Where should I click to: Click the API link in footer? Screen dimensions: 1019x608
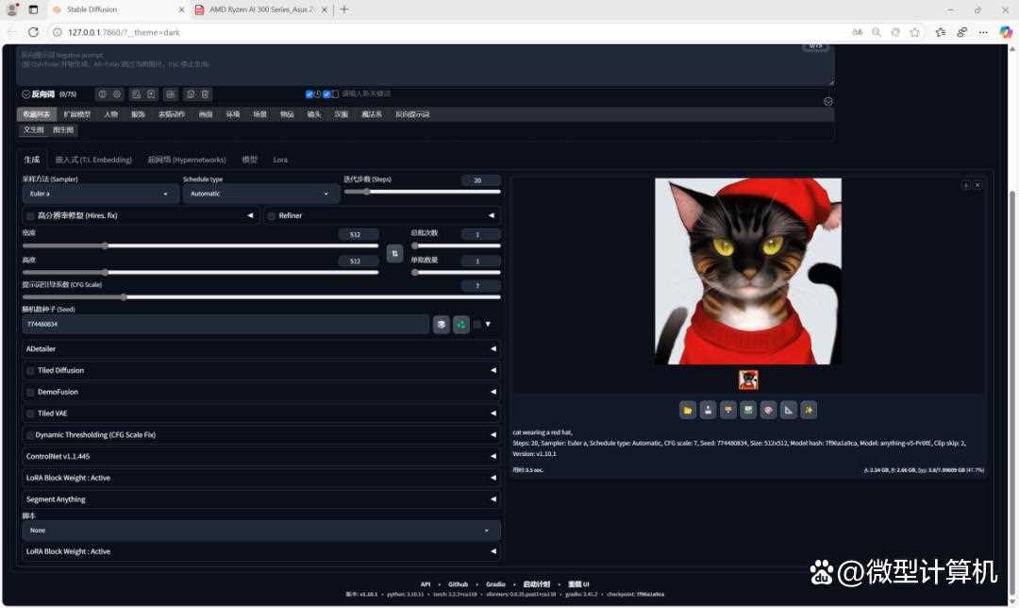[426, 584]
